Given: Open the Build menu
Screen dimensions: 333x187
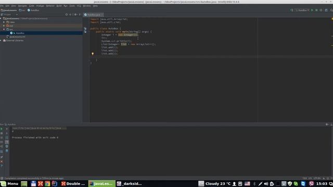Looking at the screenshot, I should pyautogui.click(x=59, y=6).
